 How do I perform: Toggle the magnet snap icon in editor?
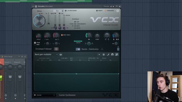(112, 54)
